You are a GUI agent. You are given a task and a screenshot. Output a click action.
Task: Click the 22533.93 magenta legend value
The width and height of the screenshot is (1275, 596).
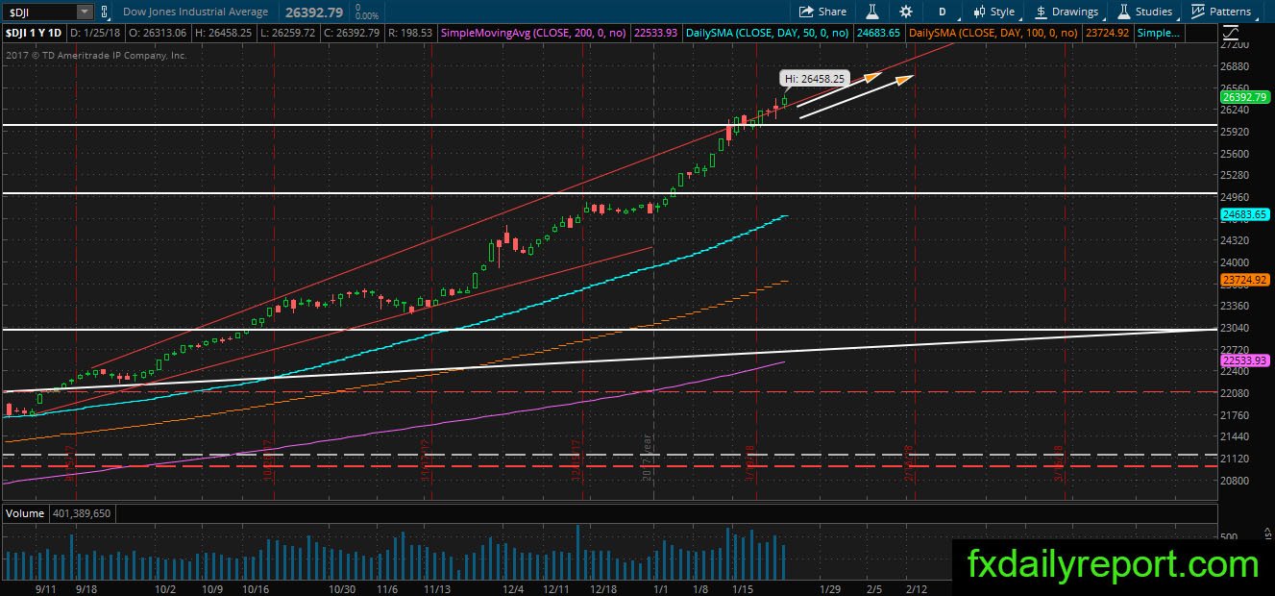click(x=656, y=33)
